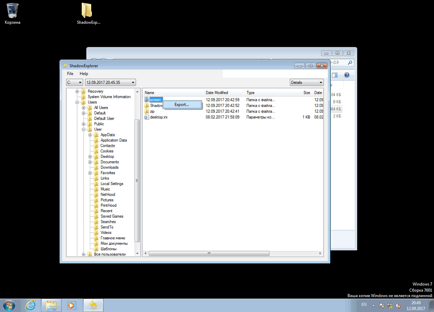
Task: Toggle preview pane in background Explorer window
Action: click(x=335, y=75)
